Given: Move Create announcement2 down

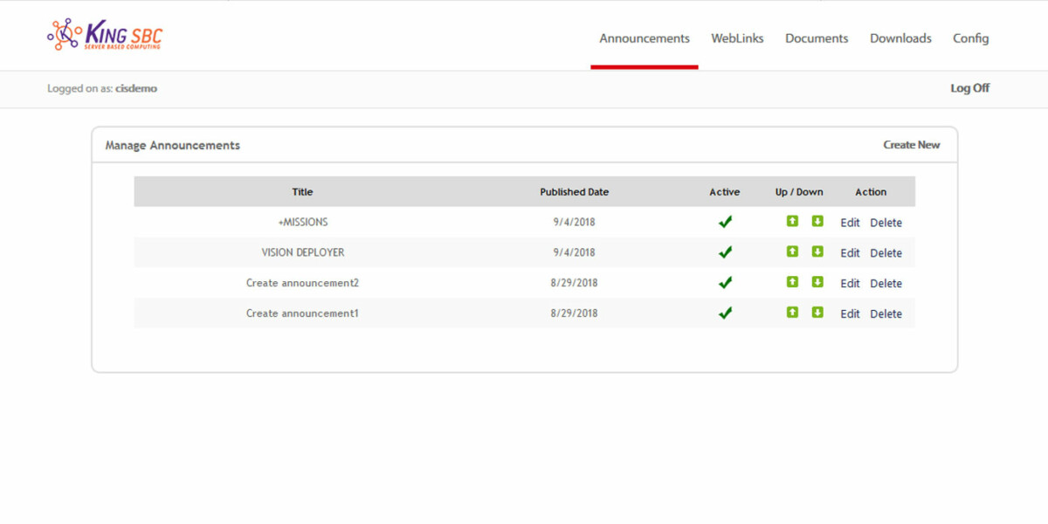Looking at the screenshot, I should (x=817, y=282).
